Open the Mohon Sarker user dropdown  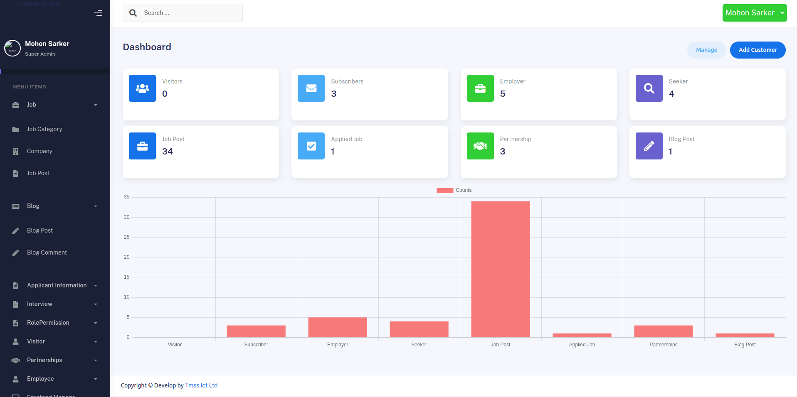[754, 13]
